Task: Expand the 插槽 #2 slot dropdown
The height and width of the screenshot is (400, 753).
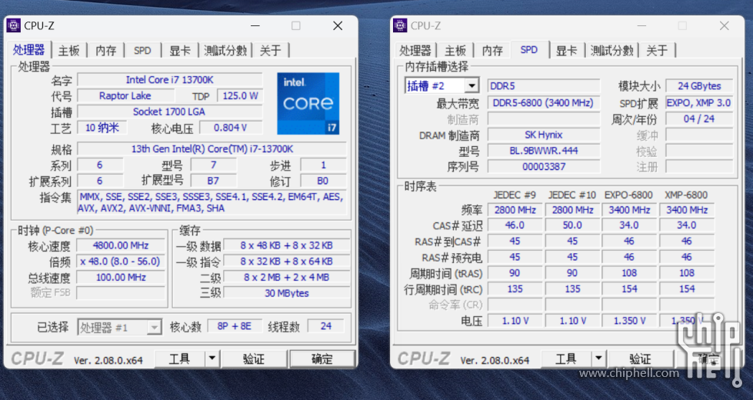Action: (x=471, y=86)
